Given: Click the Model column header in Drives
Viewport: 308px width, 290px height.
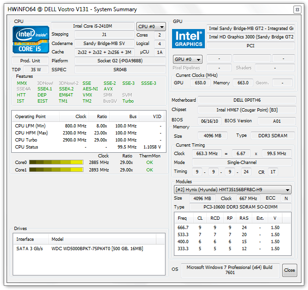Looking at the screenshot, I should click(x=102, y=239).
